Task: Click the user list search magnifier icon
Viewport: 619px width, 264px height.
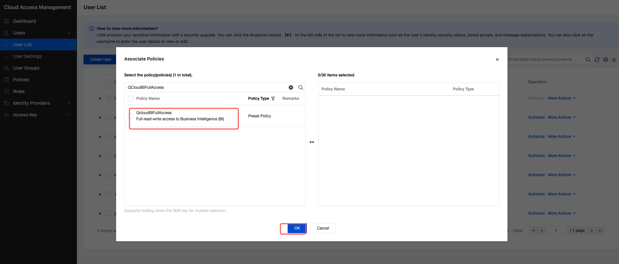Action: (588, 59)
